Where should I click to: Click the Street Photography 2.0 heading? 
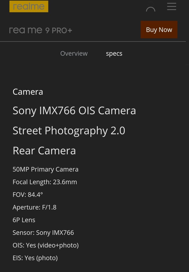[69, 131]
